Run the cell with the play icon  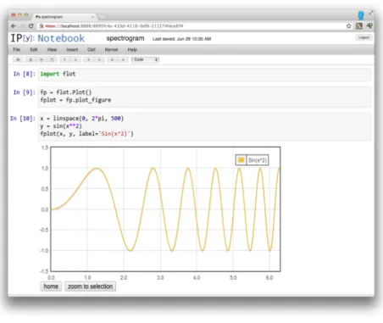click(x=112, y=59)
